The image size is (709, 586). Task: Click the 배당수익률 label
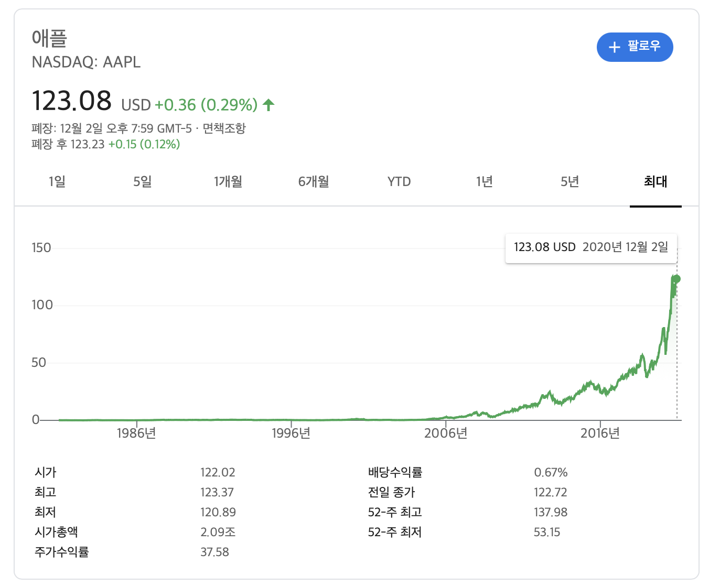click(395, 472)
